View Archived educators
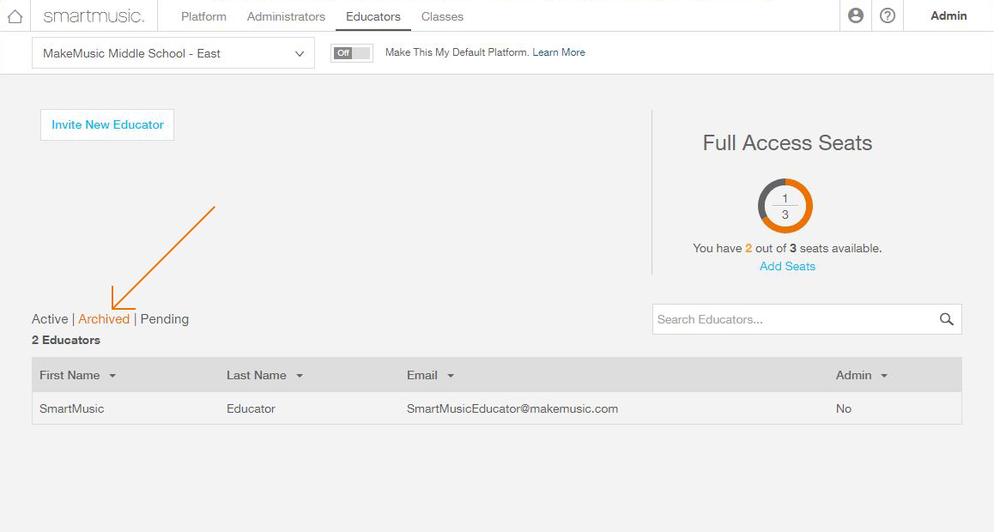994x532 pixels. click(x=104, y=319)
